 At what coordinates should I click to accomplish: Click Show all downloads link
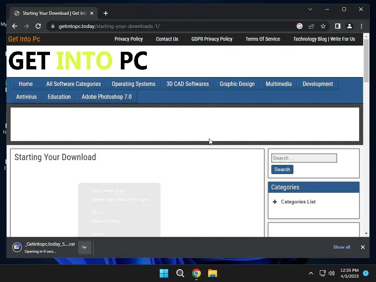pos(341,247)
